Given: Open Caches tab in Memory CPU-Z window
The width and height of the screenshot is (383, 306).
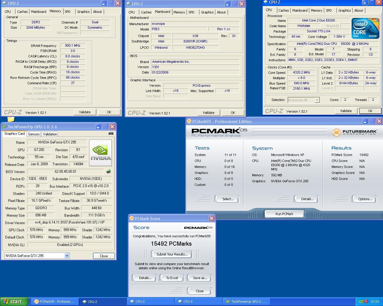Looking at the screenshot, I should (22, 12).
